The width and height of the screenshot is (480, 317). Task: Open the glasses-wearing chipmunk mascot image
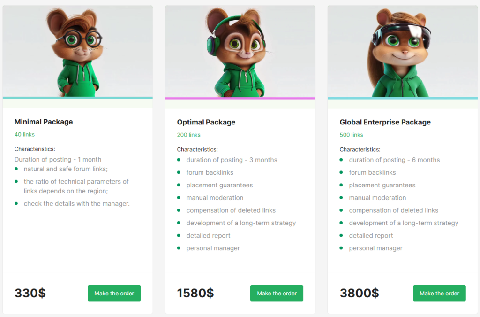[78, 51]
